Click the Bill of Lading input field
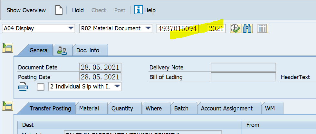Image resolution: width=316 pixels, height=134 pixels. (243, 77)
